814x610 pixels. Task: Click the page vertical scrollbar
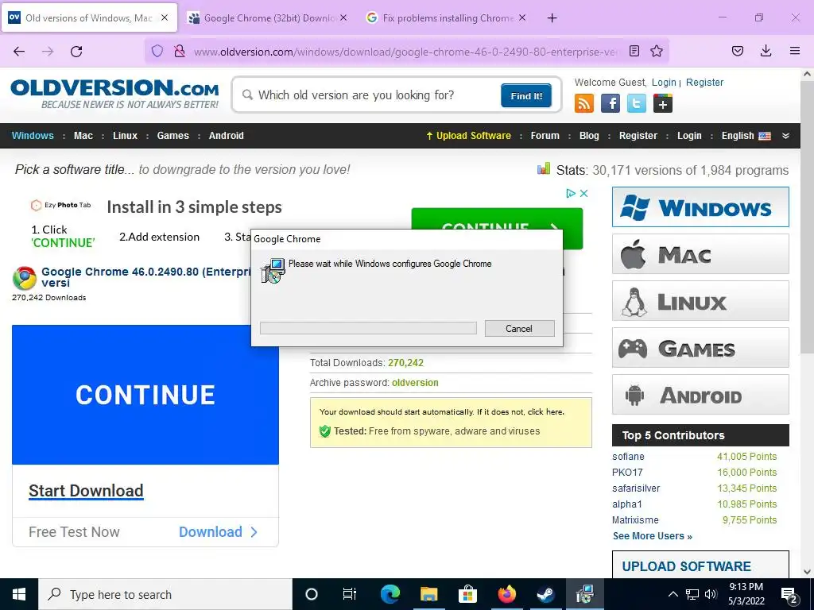(807, 219)
